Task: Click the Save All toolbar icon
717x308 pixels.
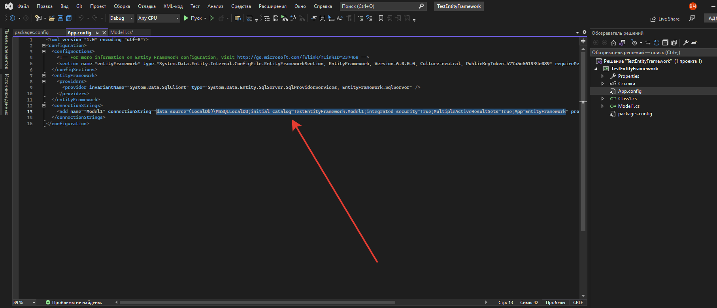Action: tap(69, 18)
